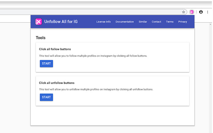
Task: Click the Unfollow All for IG title
Action: 61,22
